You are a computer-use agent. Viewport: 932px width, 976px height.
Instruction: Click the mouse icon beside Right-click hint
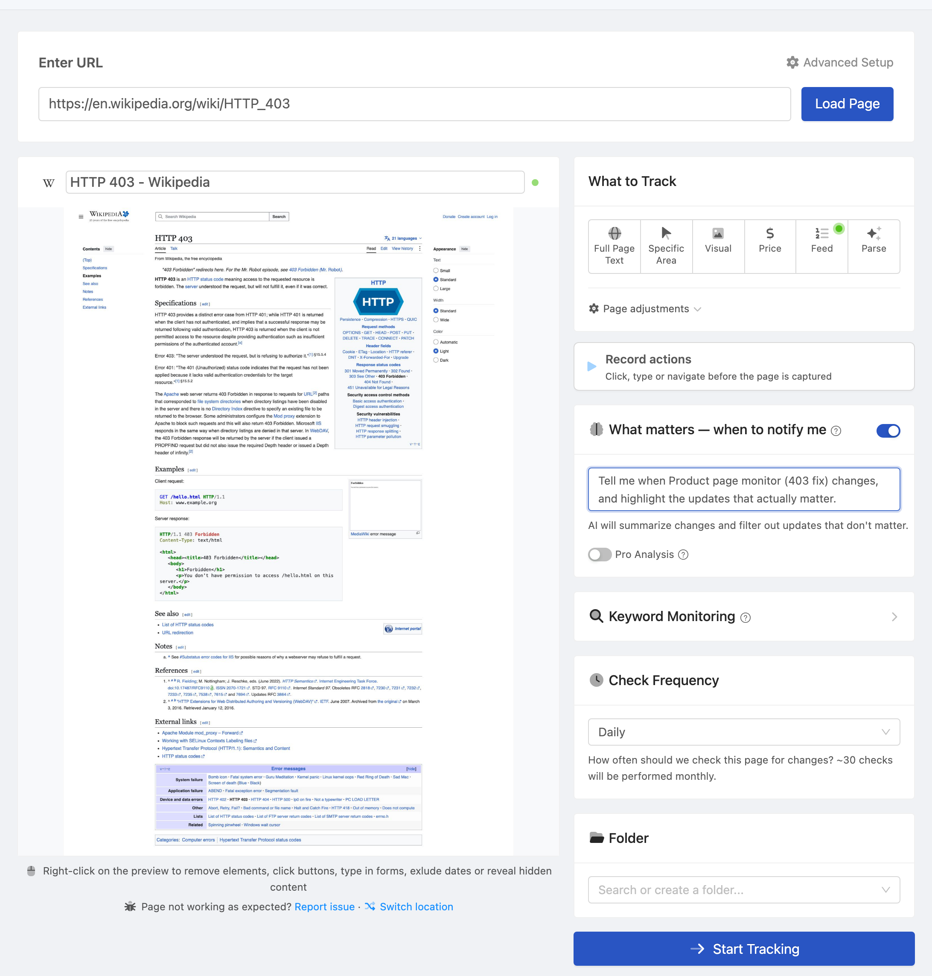click(x=31, y=871)
